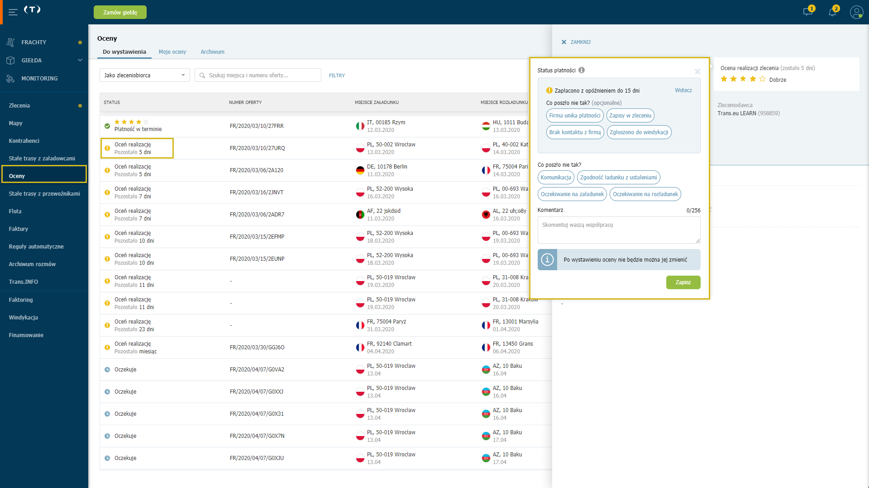This screenshot has width=869, height=488.
Task: Click the Zamknij link
Action: click(x=580, y=42)
